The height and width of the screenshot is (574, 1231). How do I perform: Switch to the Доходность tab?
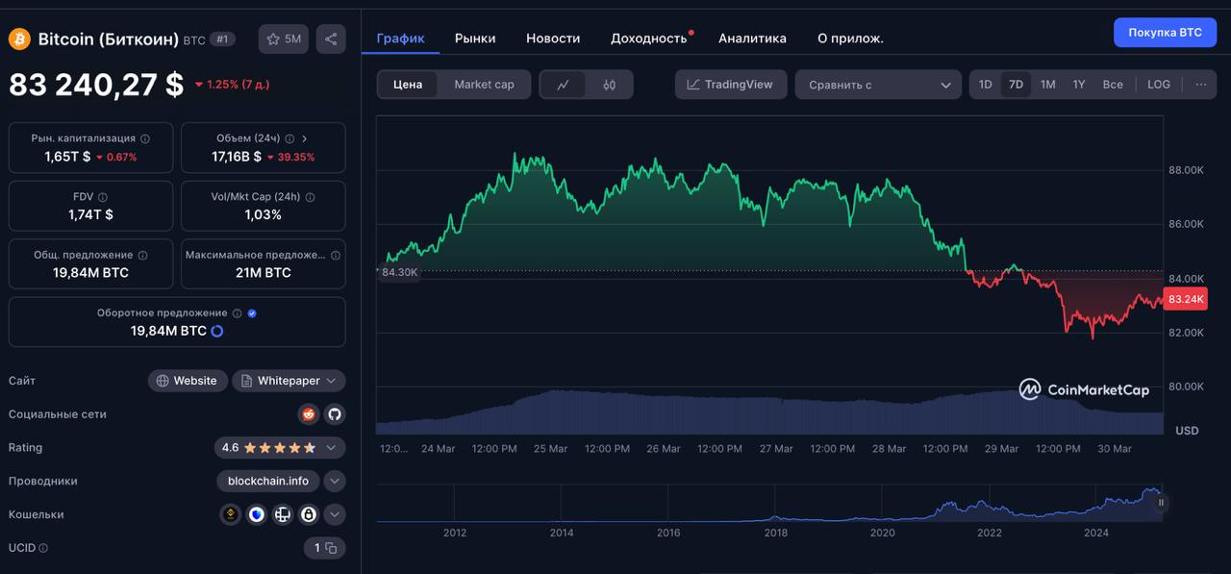click(x=649, y=38)
